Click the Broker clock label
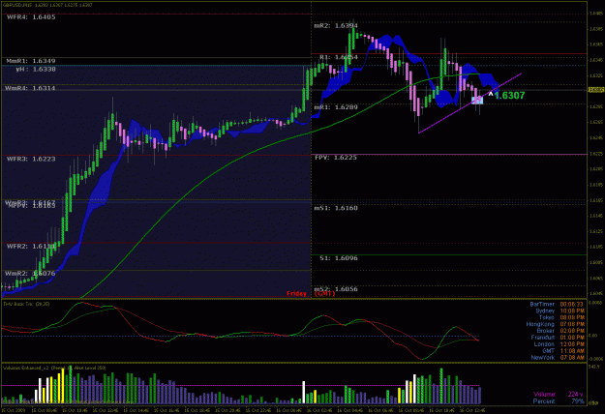This screenshot has width=605, height=414. point(545,331)
